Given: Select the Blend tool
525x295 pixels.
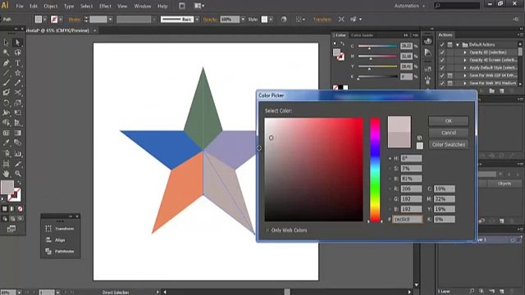Looking at the screenshot, I should pos(18,143).
